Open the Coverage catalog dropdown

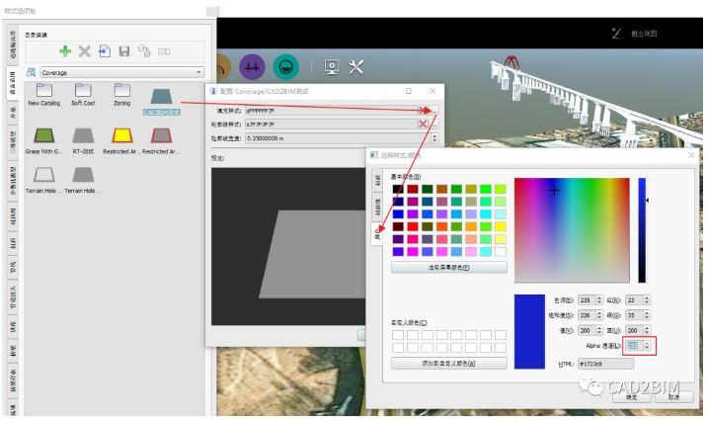pos(120,72)
